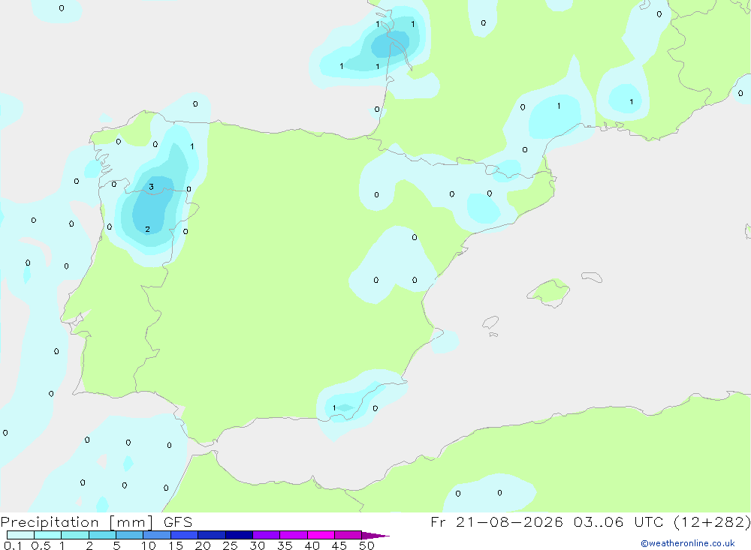
Task: Click the 2–5 mm legend color box
Action: pos(102,535)
